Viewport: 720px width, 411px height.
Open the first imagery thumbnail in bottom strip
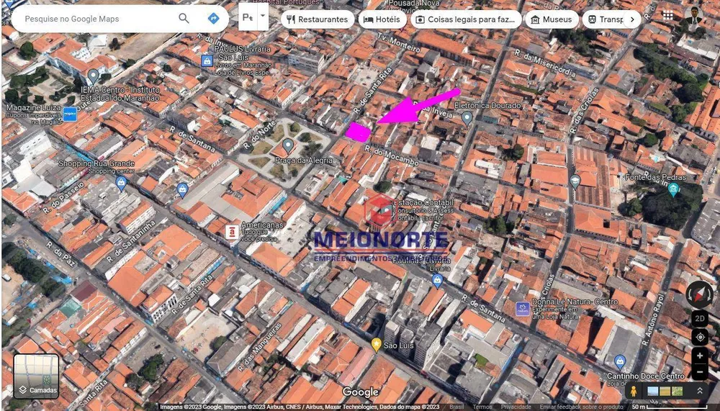[x=652, y=392]
